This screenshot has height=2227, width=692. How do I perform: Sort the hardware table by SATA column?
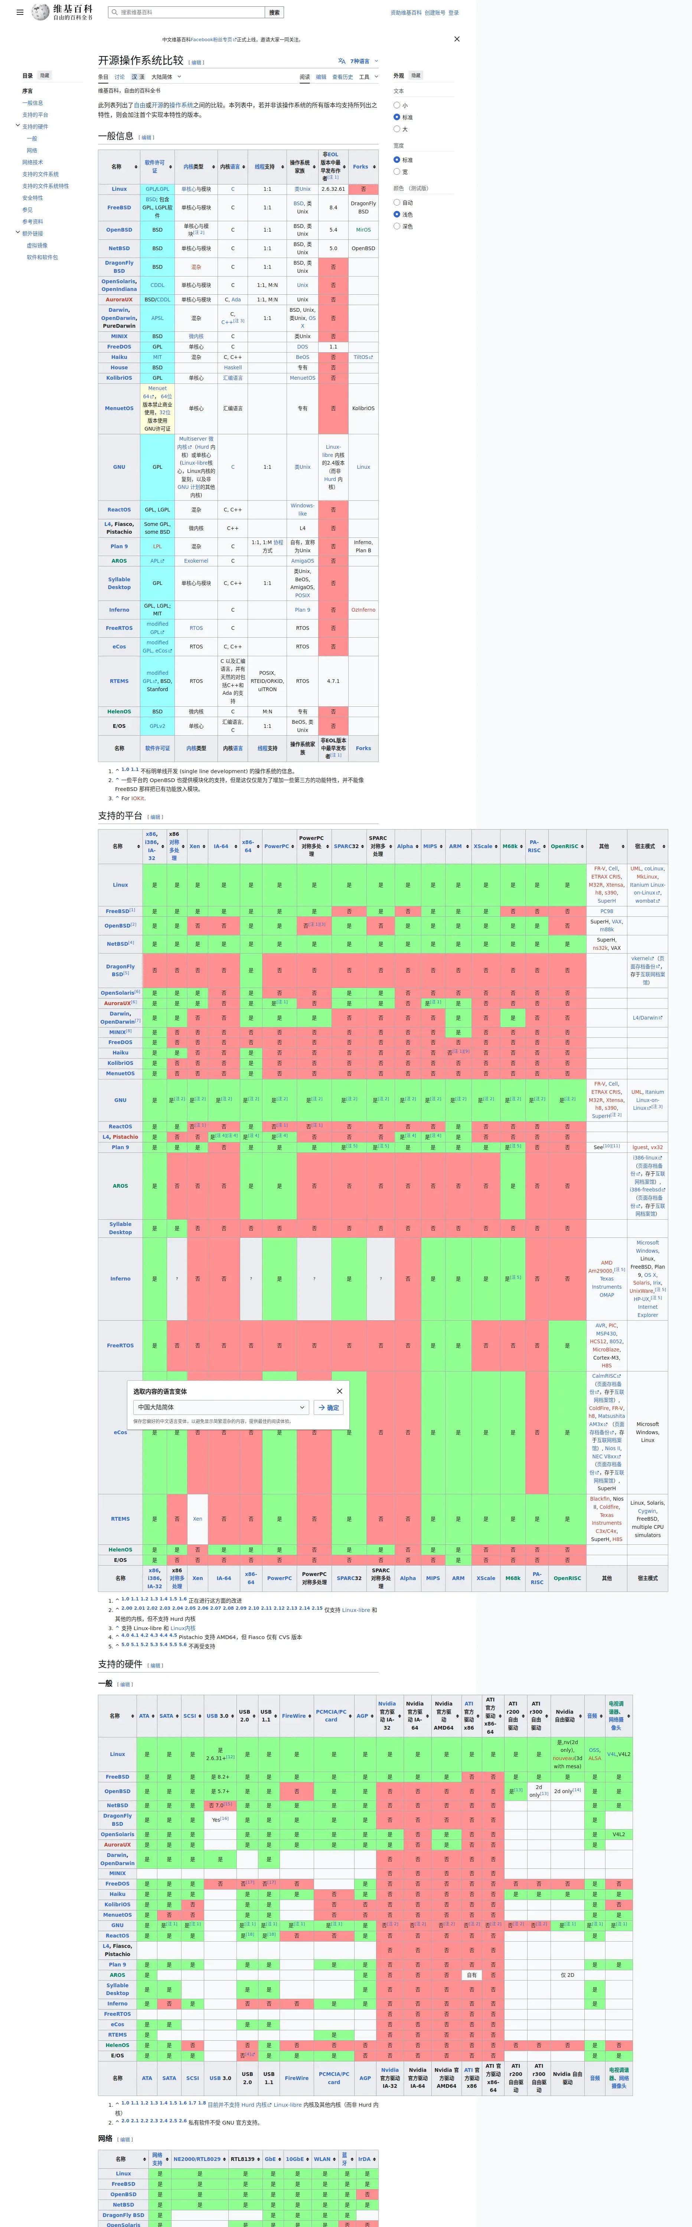169,1716
